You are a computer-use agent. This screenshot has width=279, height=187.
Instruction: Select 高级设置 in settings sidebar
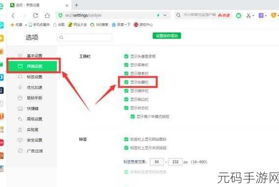(32, 119)
